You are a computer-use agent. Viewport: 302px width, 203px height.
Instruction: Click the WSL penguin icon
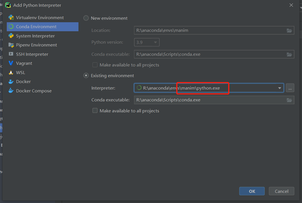click(11, 72)
